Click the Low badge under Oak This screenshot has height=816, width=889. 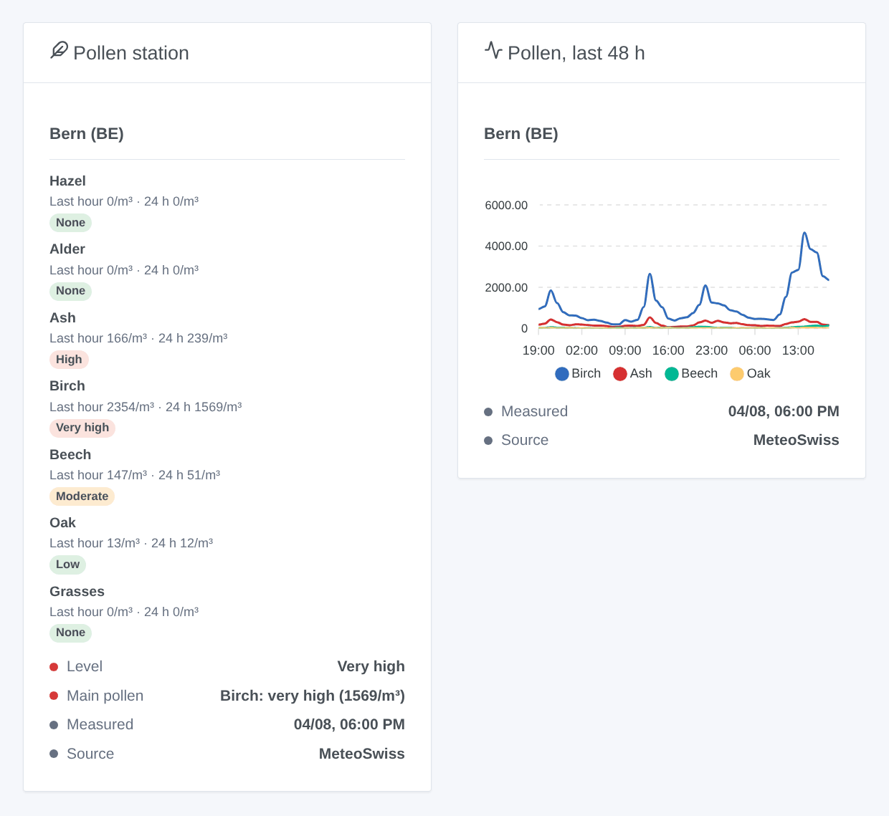[x=67, y=565]
